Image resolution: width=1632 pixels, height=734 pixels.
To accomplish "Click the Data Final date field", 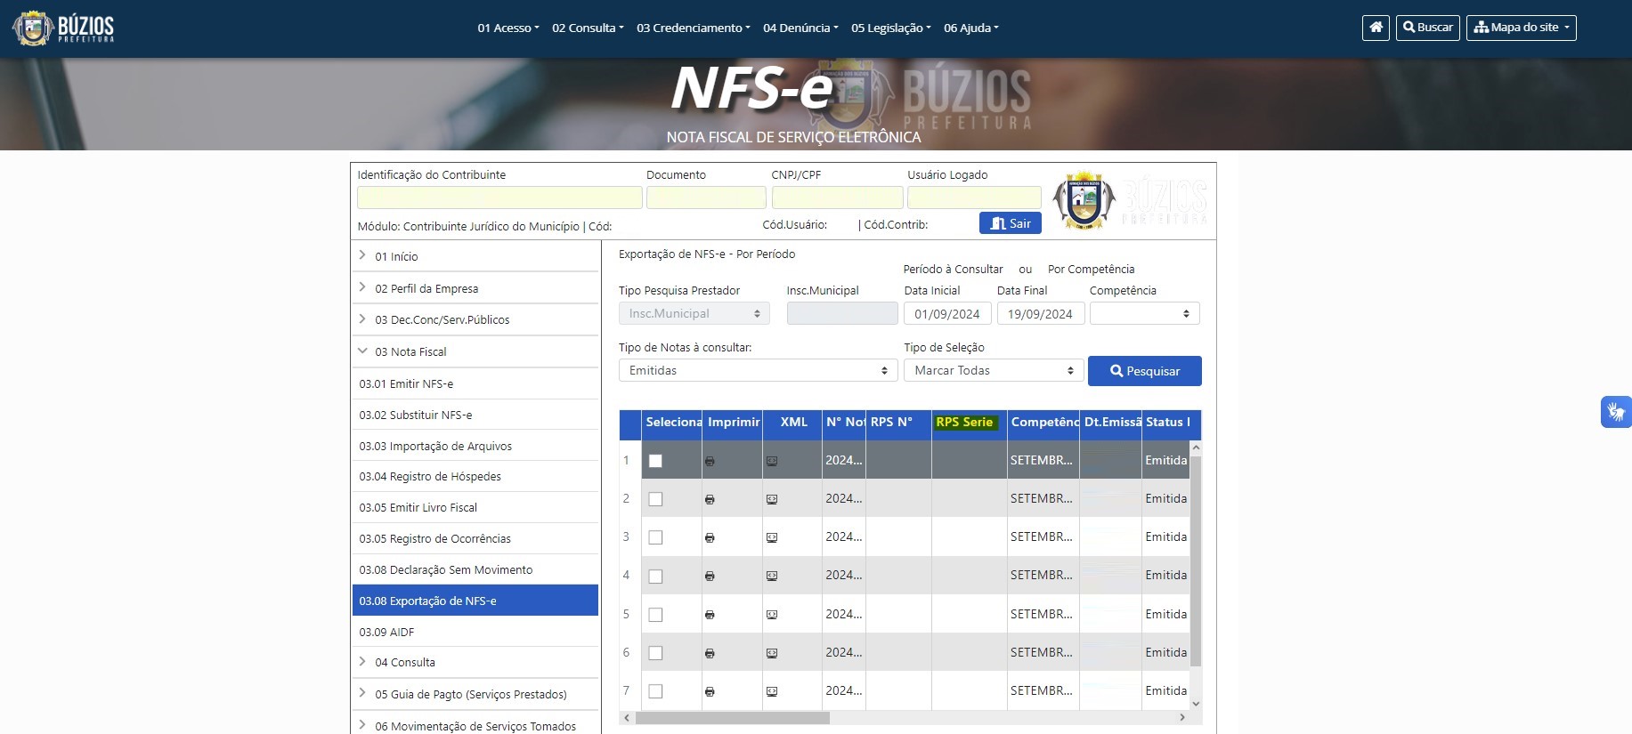I will coord(1040,313).
